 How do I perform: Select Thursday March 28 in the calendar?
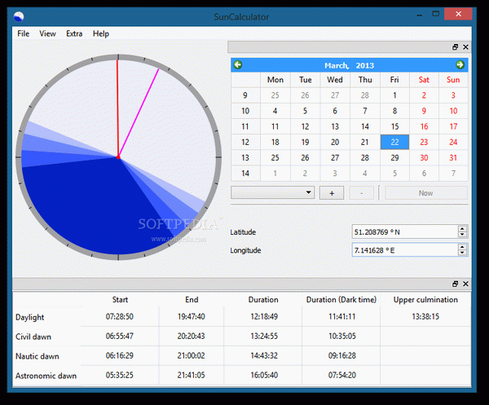point(365,158)
